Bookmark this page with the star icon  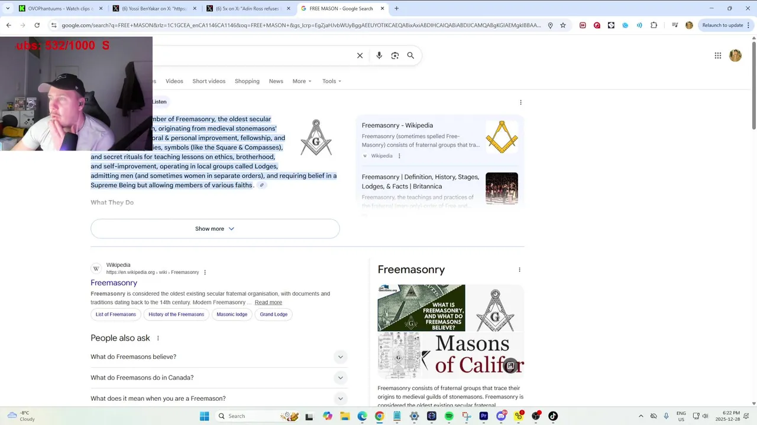click(x=563, y=25)
